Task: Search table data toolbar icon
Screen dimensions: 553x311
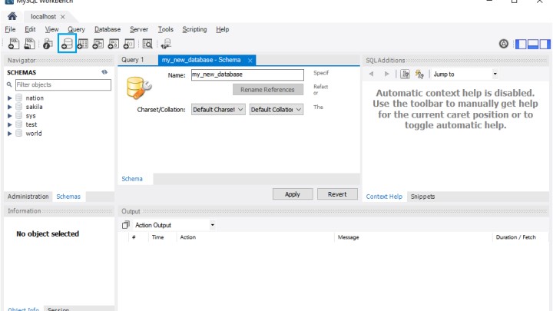Action: click(147, 44)
